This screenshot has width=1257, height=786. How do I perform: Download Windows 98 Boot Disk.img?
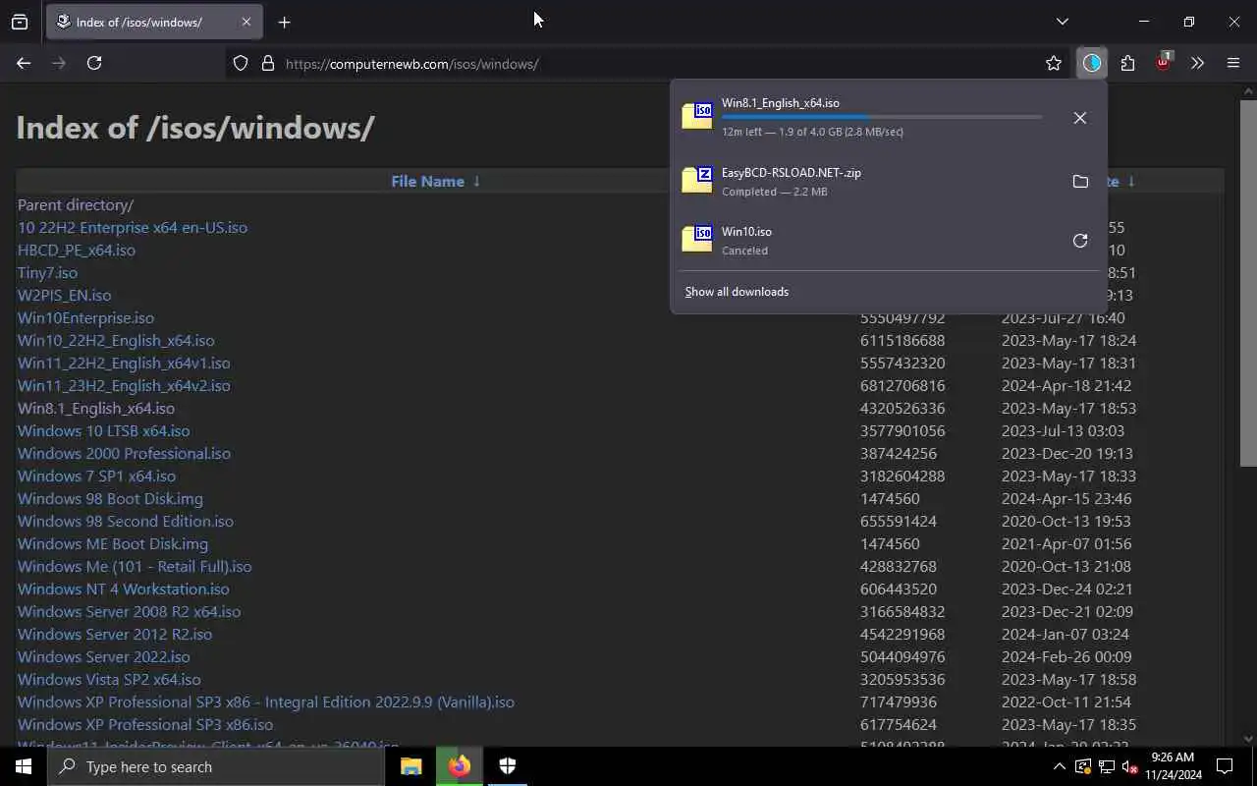click(110, 498)
